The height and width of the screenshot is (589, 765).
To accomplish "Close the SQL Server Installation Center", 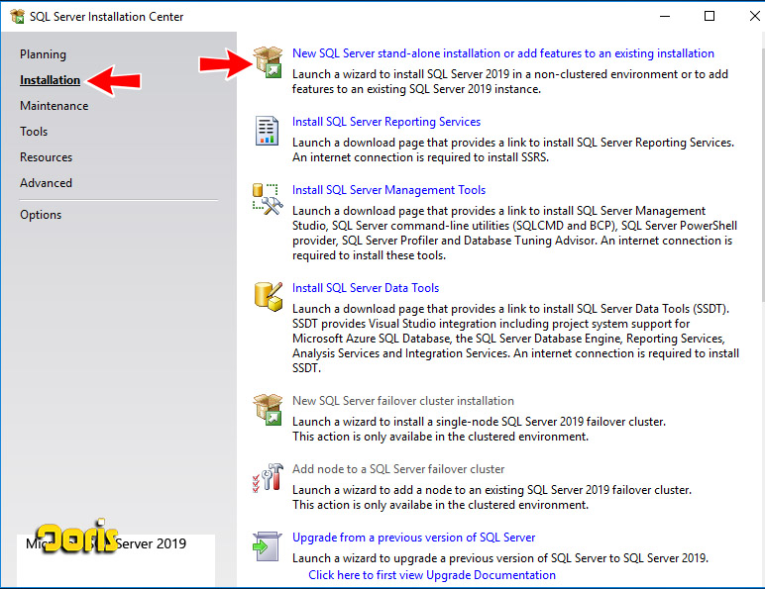I will 754,16.
